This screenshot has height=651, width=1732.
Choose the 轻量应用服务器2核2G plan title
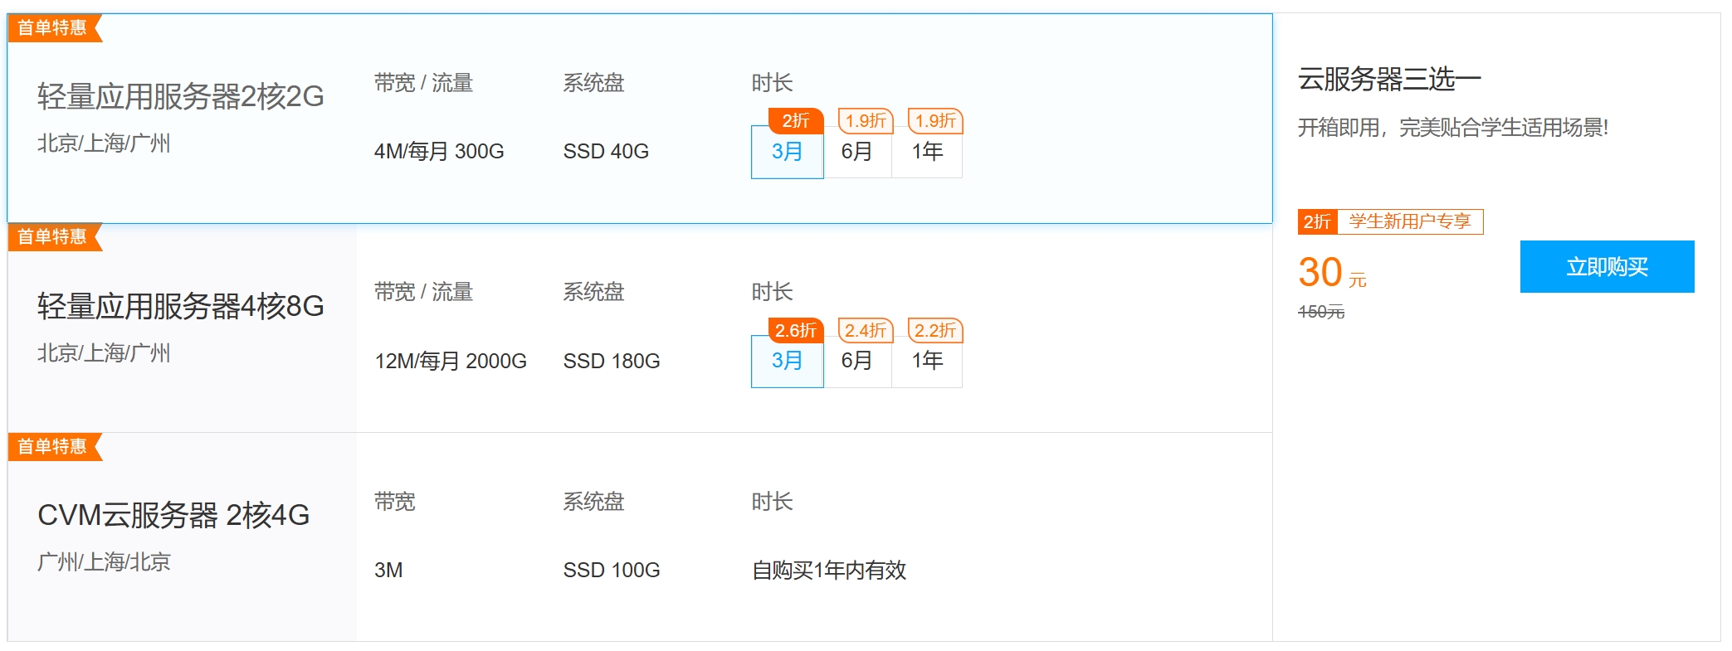click(181, 96)
